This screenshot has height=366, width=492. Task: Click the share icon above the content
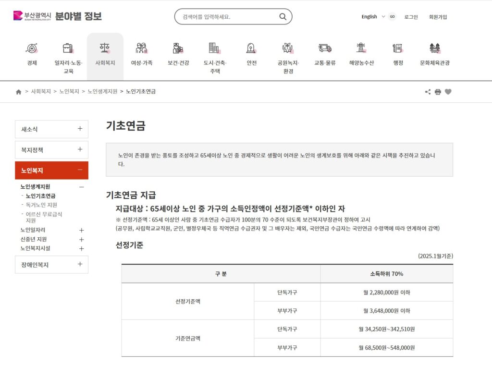(427, 91)
